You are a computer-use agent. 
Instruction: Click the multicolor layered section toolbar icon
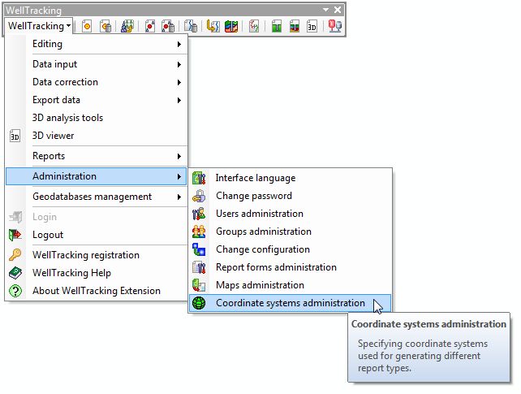point(294,26)
